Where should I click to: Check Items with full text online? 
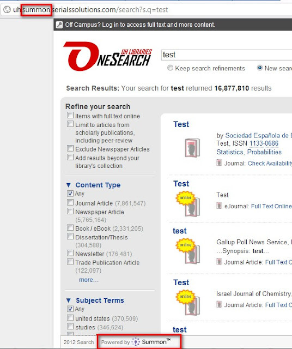(x=70, y=115)
